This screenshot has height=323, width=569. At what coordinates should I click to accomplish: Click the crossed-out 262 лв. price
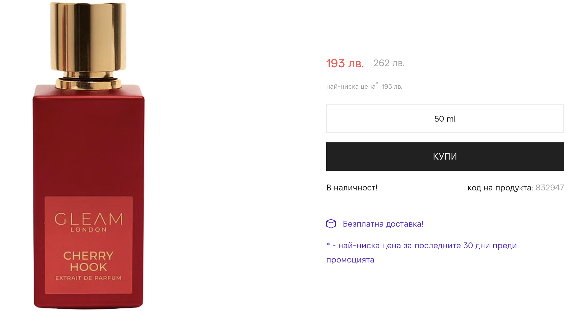(389, 63)
